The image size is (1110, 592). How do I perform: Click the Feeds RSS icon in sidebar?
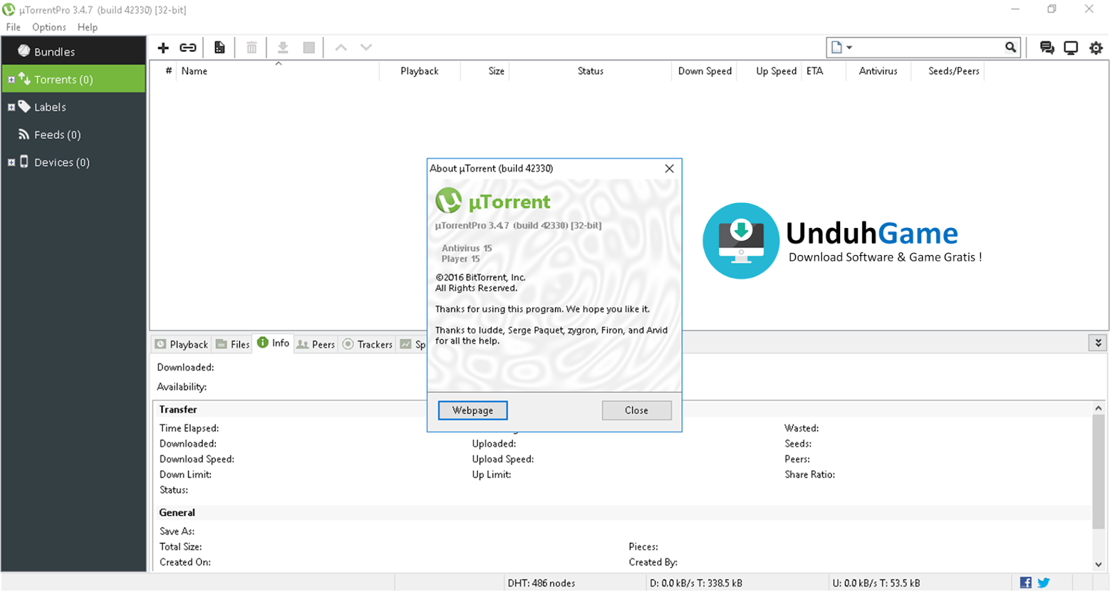[x=24, y=134]
